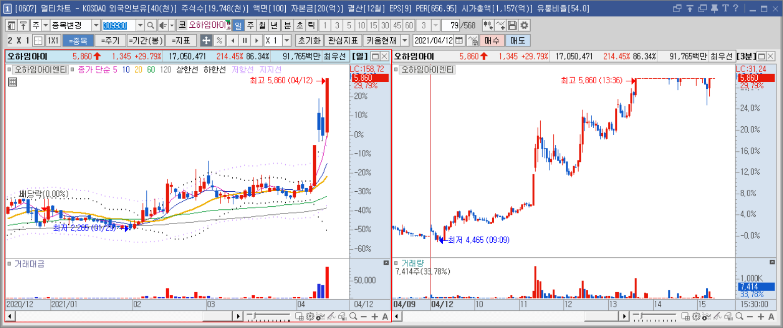
Task: Open the X 1 speed dropdown
Action: [x=287, y=40]
